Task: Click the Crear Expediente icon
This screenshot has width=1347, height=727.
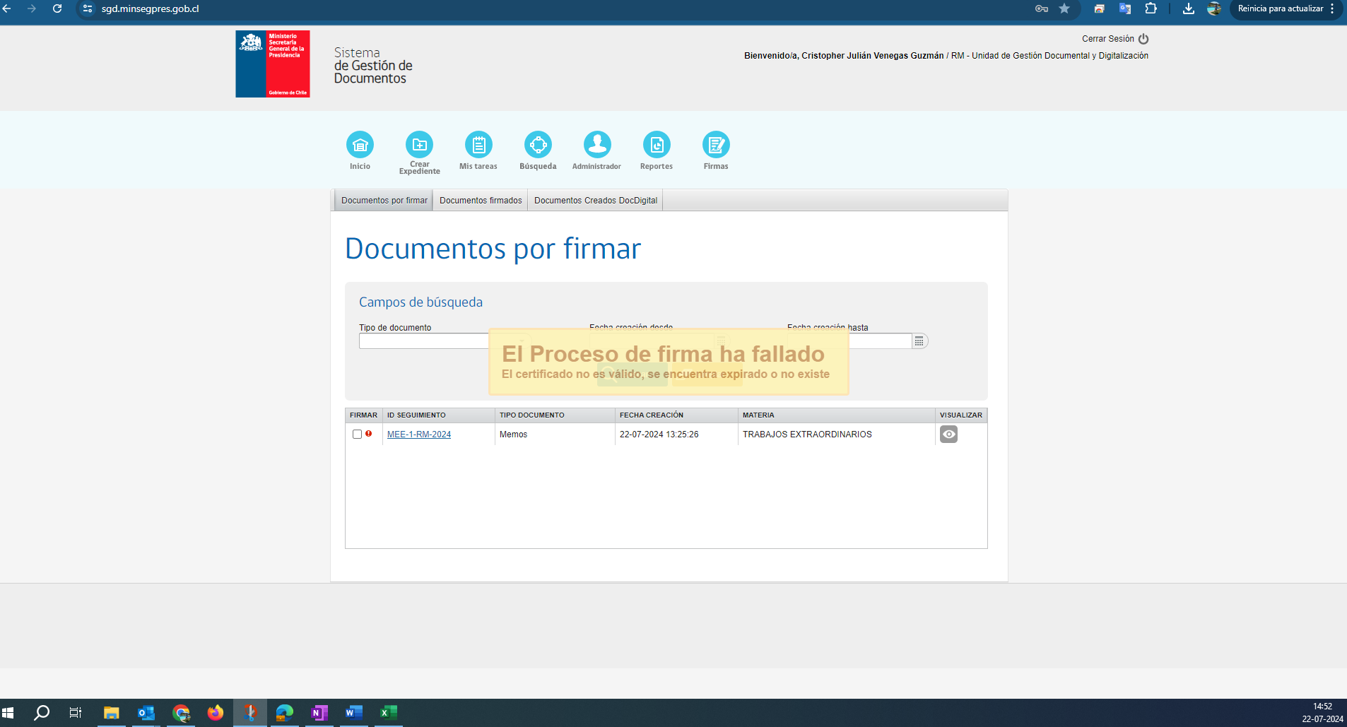Action: pyautogui.click(x=419, y=145)
